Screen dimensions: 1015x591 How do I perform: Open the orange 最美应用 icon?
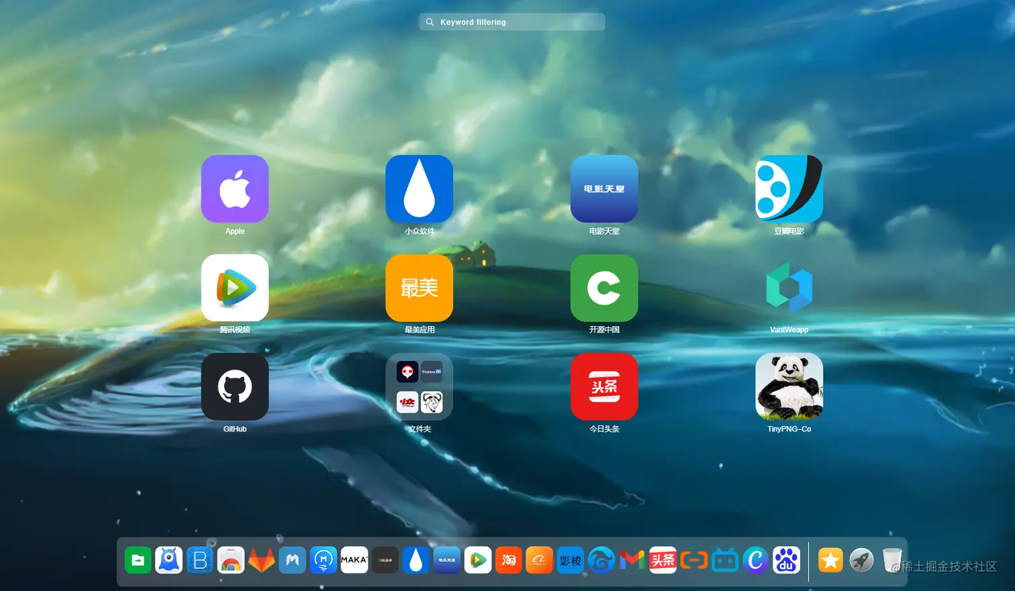(x=420, y=288)
